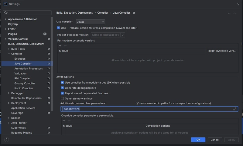The width and height of the screenshot is (243, 146).
Task: Select Annotation Processors in the tree
Action: coord(29,68)
